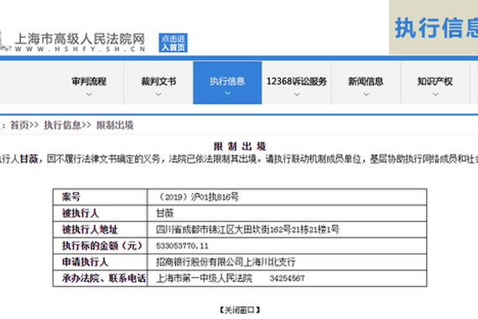Click the 执行信息 banner heading
478x319 pixels.
436,28
